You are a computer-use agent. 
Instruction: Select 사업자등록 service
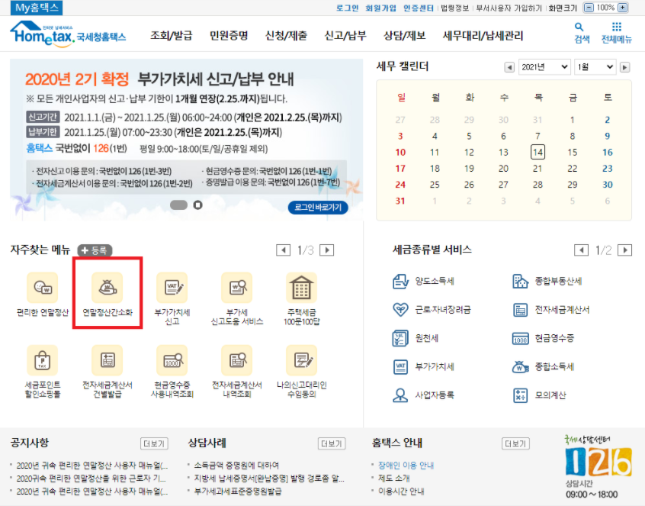[x=423, y=395]
